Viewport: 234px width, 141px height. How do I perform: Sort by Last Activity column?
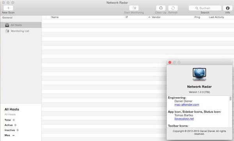pyautogui.click(x=221, y=17)
